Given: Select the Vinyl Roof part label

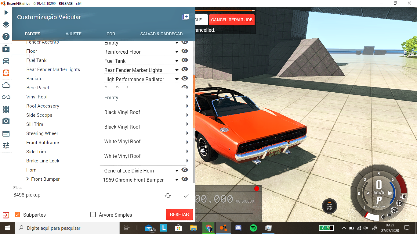Looking at the screenshot, I should pos(37,97).
